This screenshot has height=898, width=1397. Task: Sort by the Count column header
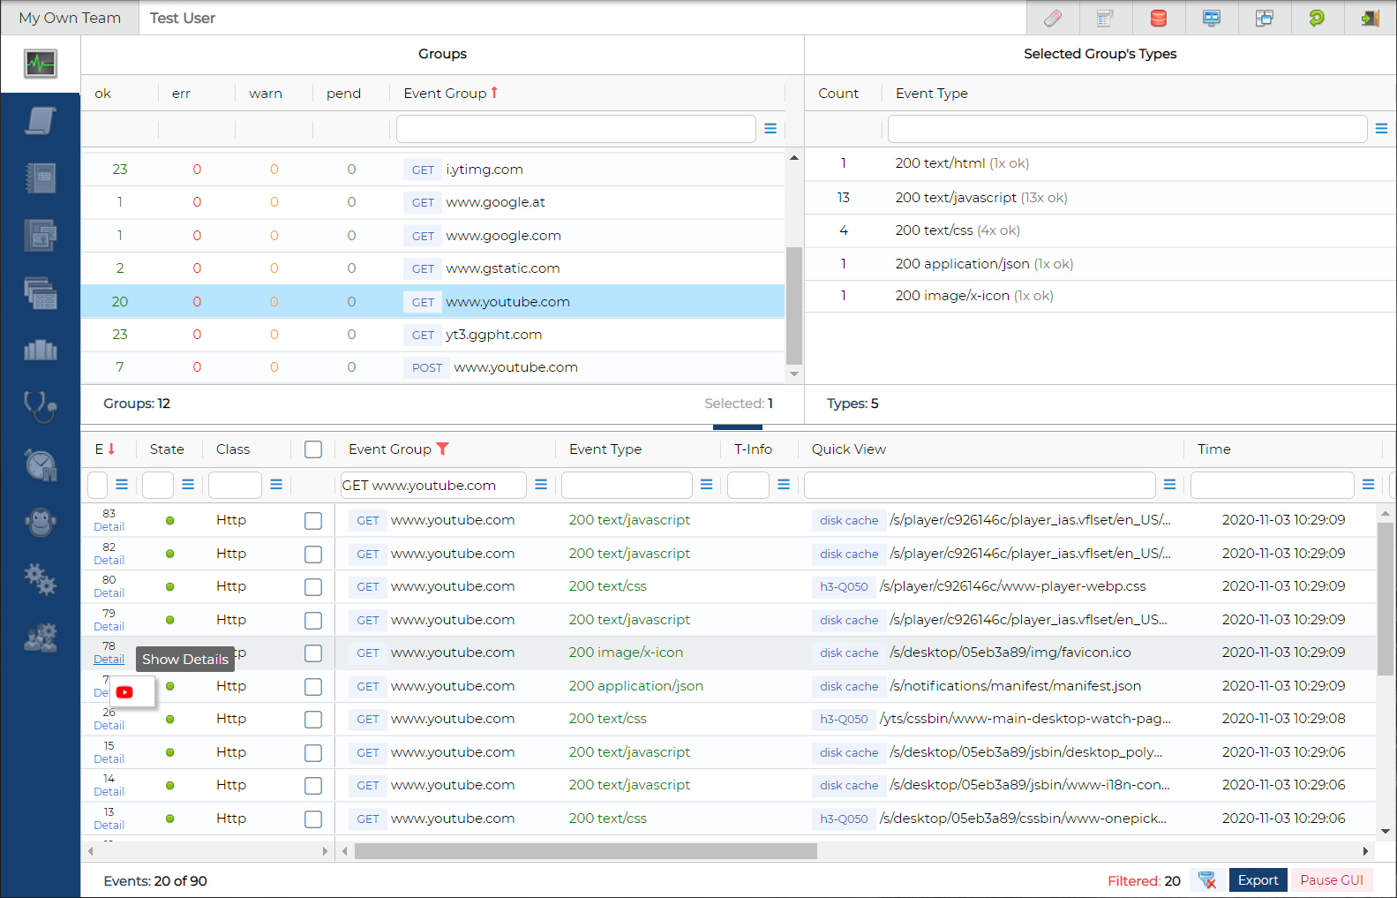point(838,94)
